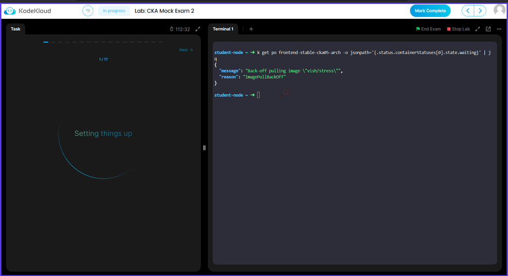
Task: Click the In progress status badge
Action: (114, 11)
